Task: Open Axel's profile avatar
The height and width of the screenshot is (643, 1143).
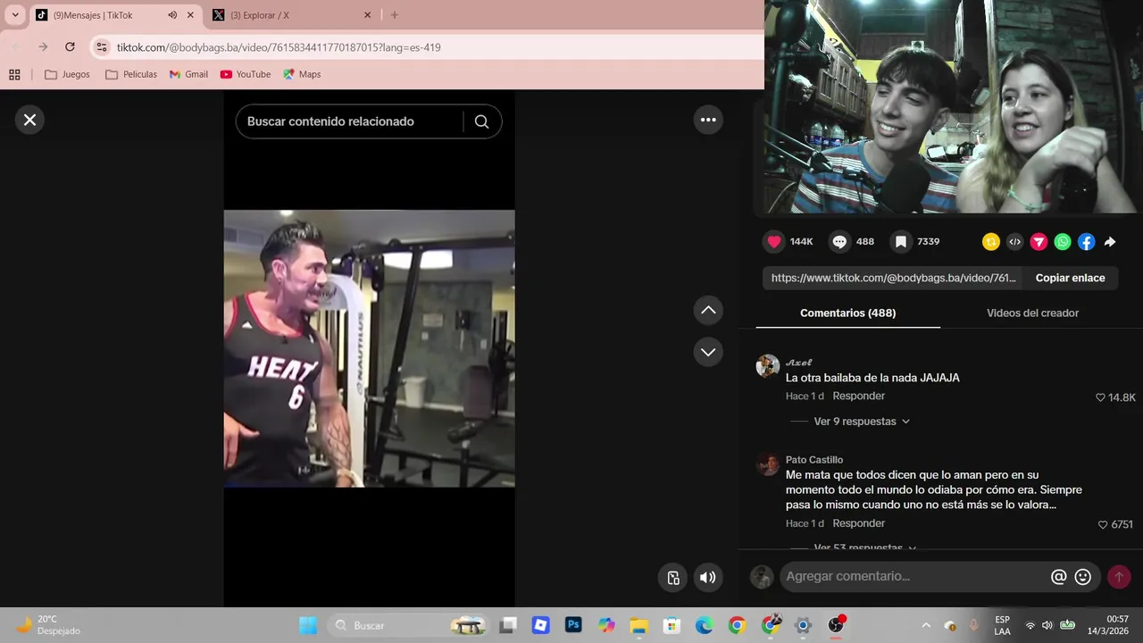Action: (x=767, y=366)
